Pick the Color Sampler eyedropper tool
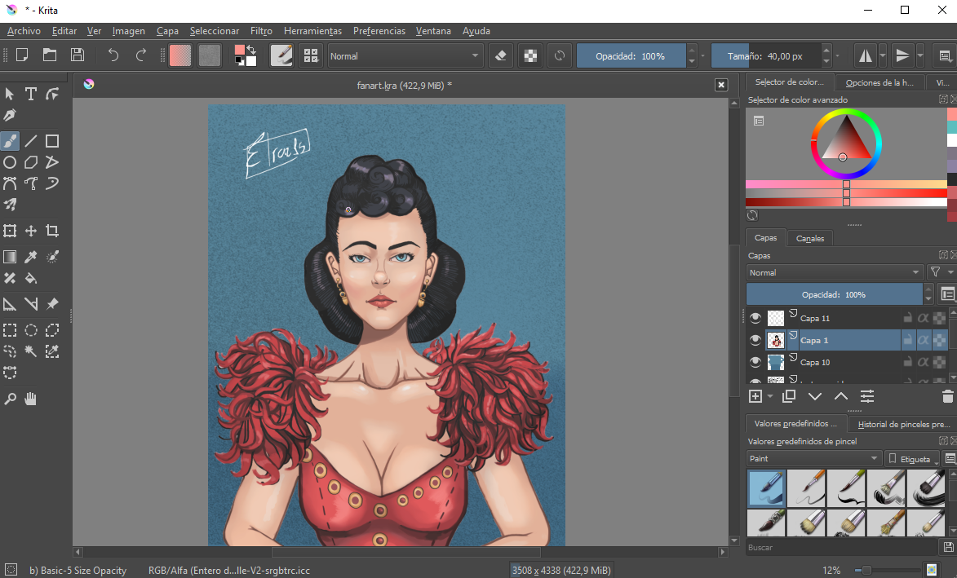Image resolution: width=957 pixels, height=578 pixels. 30,257
